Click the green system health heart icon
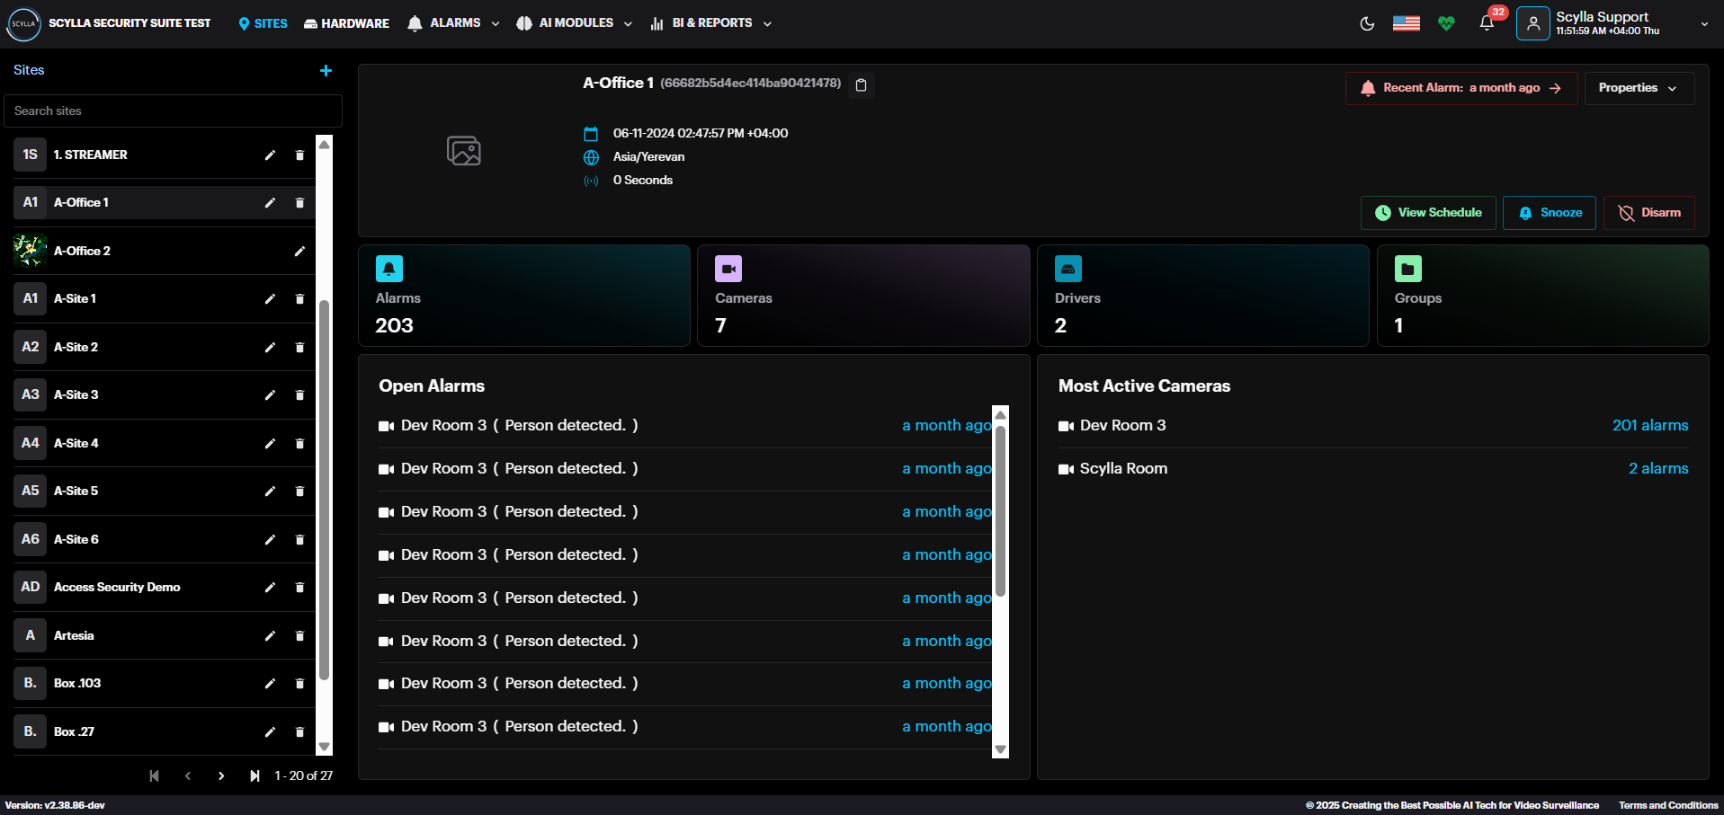 coord(1446,24)
